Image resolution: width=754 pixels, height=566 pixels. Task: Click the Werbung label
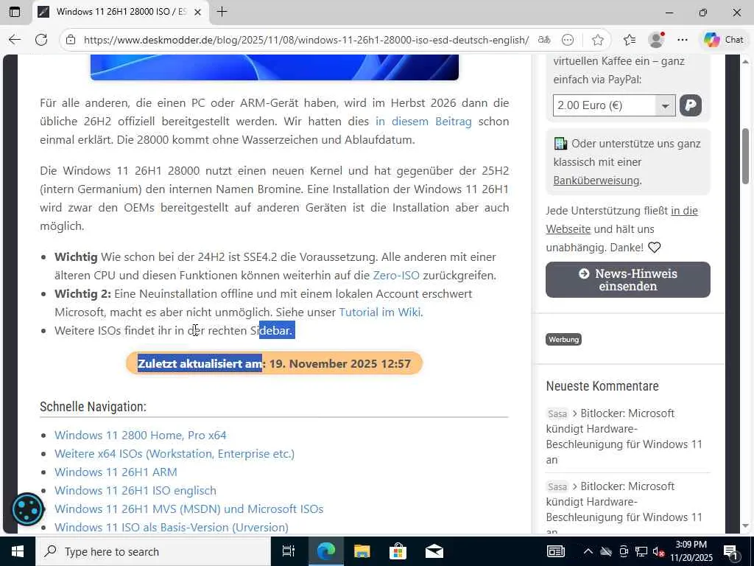click(563, 339)
